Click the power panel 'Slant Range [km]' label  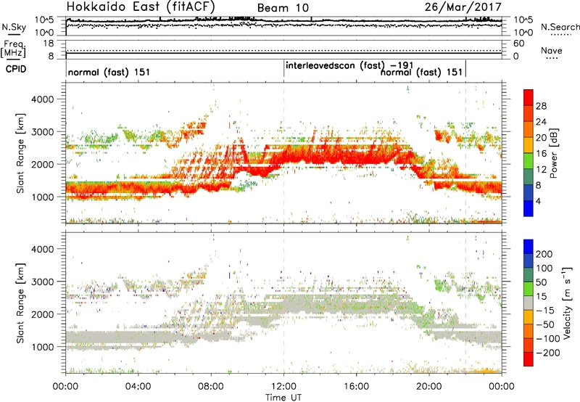[x=20, y=153]
